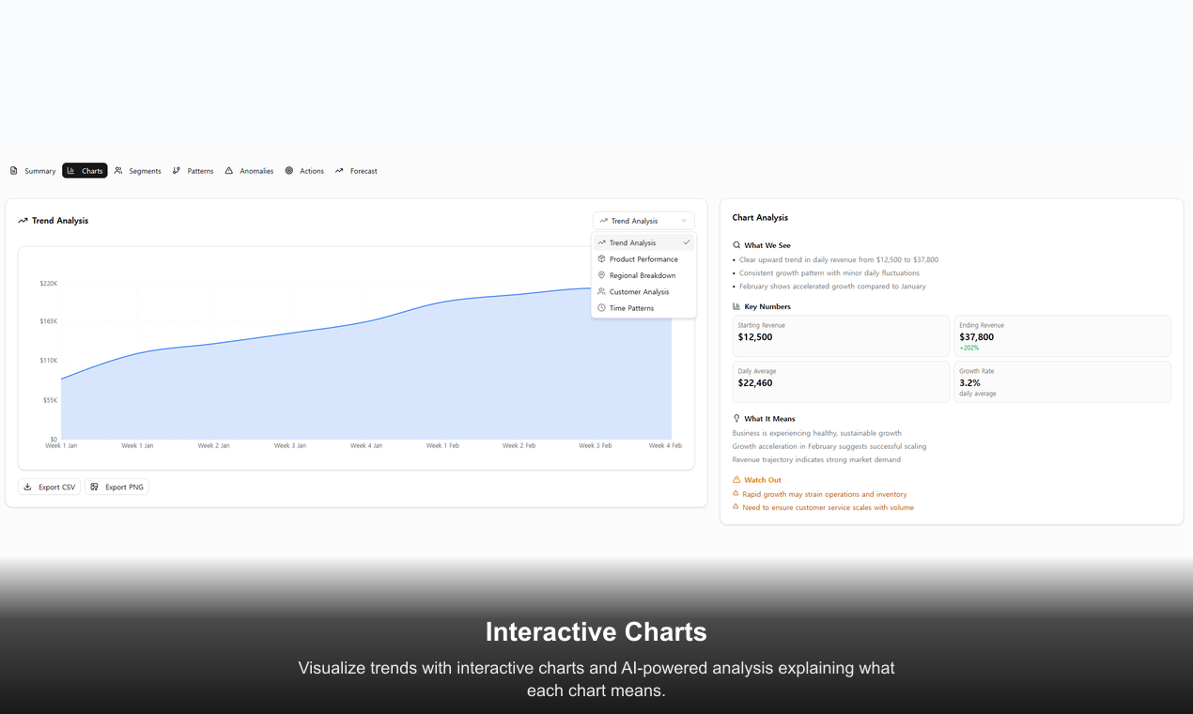This screenshot has height=714, width=1193.
Task: Click the Ending Revenue stat card
Action: [1061, 335]
